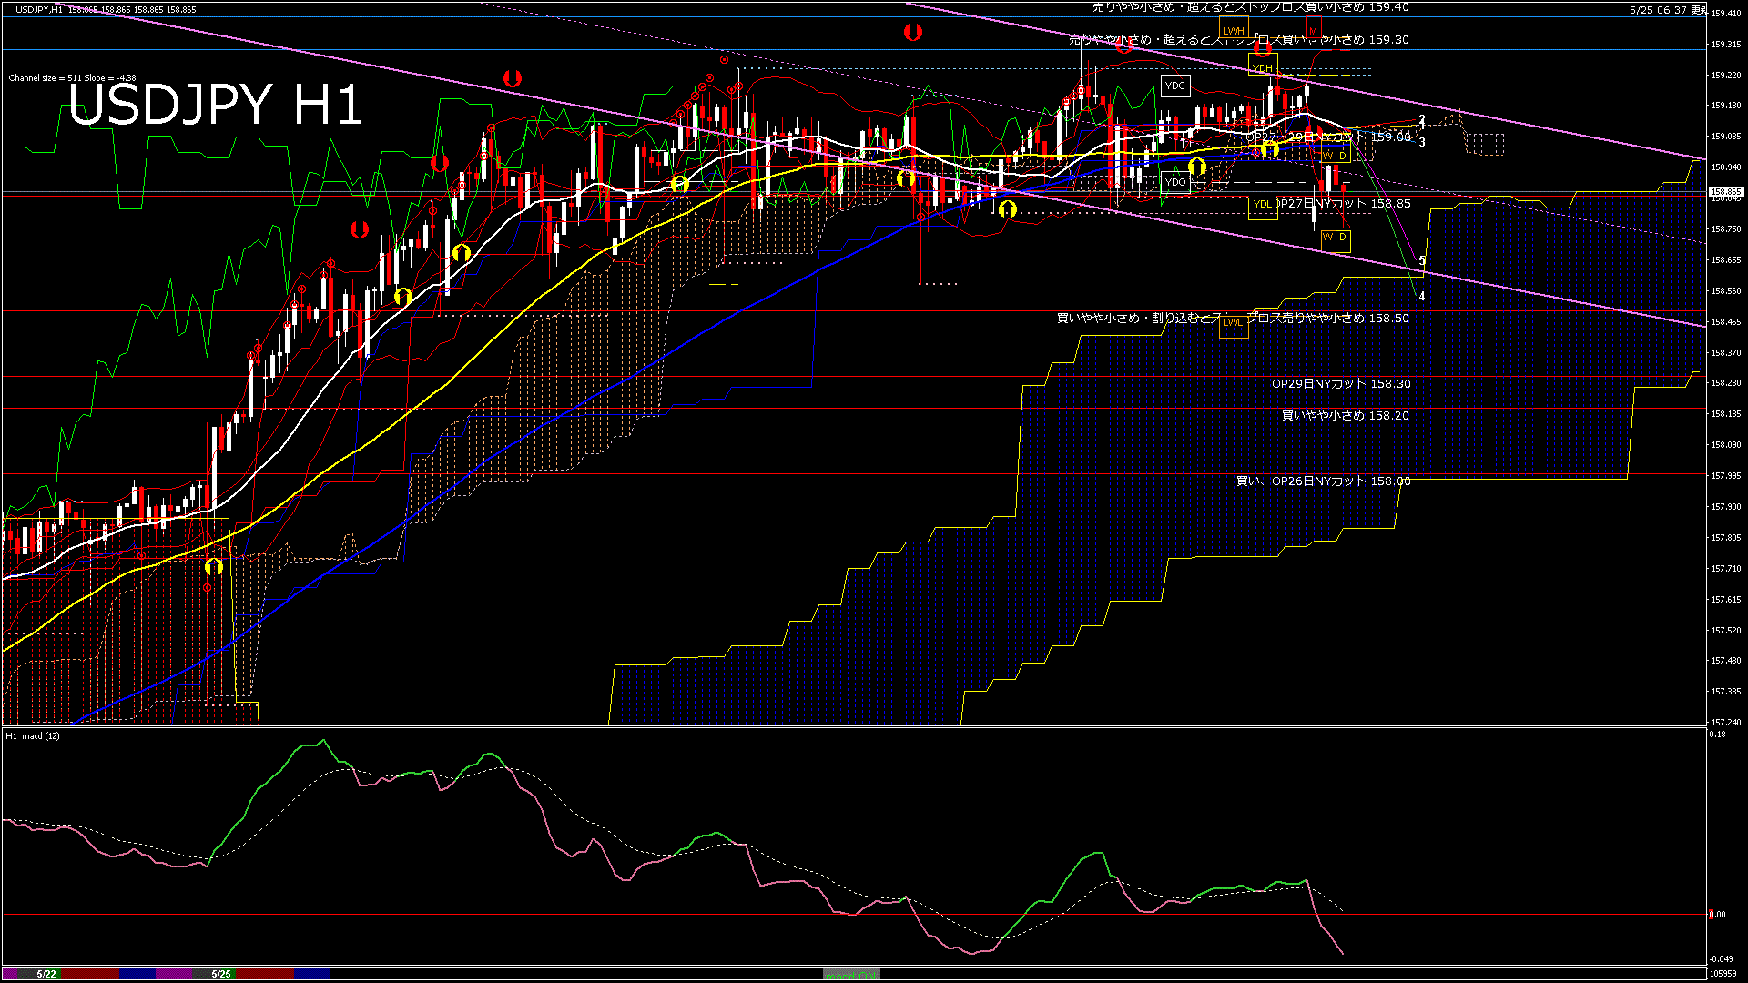The height and width of the screenshot is (983, 1748).
Task: Click the 158.50 buy level label
Action: tap(1233, 319)
